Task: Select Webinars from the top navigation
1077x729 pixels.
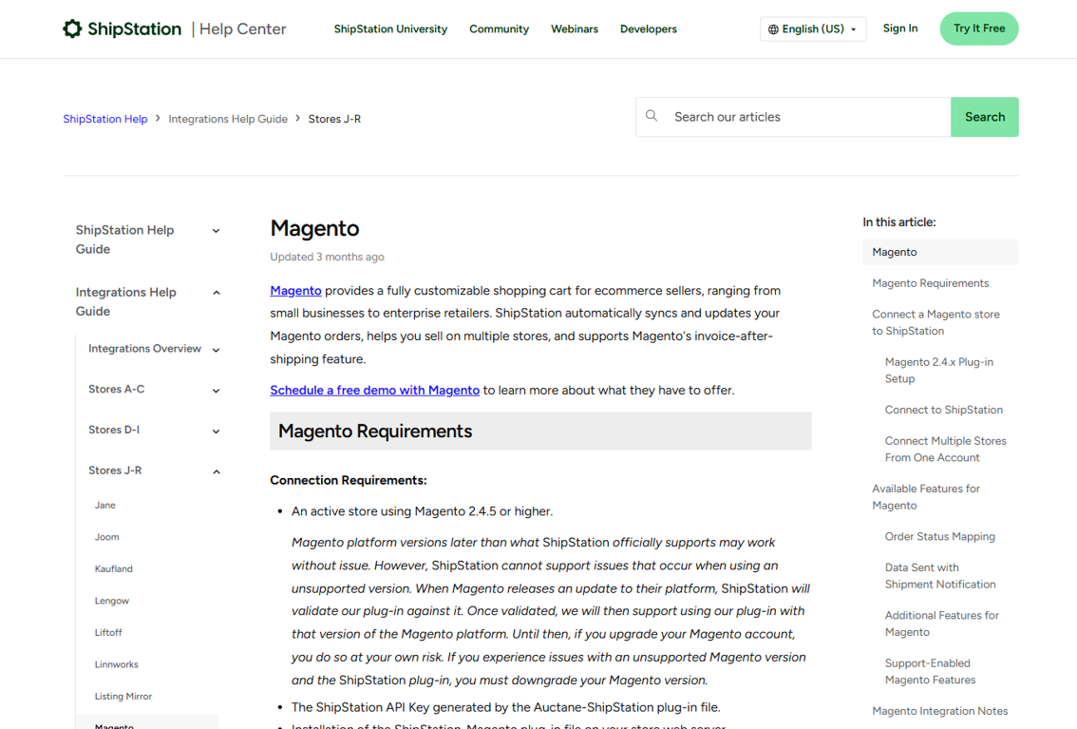Action: [574, 29]
